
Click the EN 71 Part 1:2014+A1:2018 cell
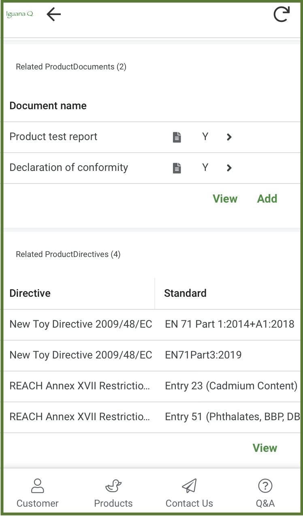click(230, 324)
